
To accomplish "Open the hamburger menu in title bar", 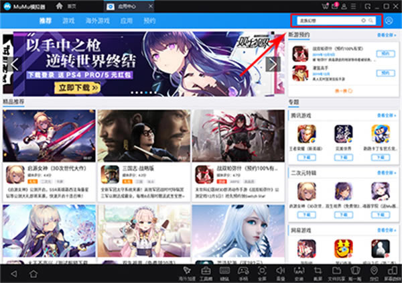I will (354, 6).
